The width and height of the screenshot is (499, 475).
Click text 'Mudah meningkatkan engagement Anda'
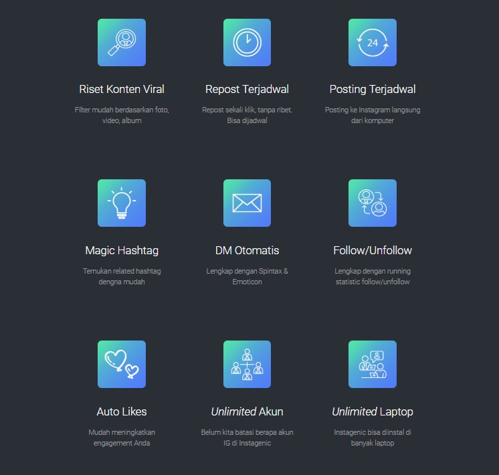[122, 438]
